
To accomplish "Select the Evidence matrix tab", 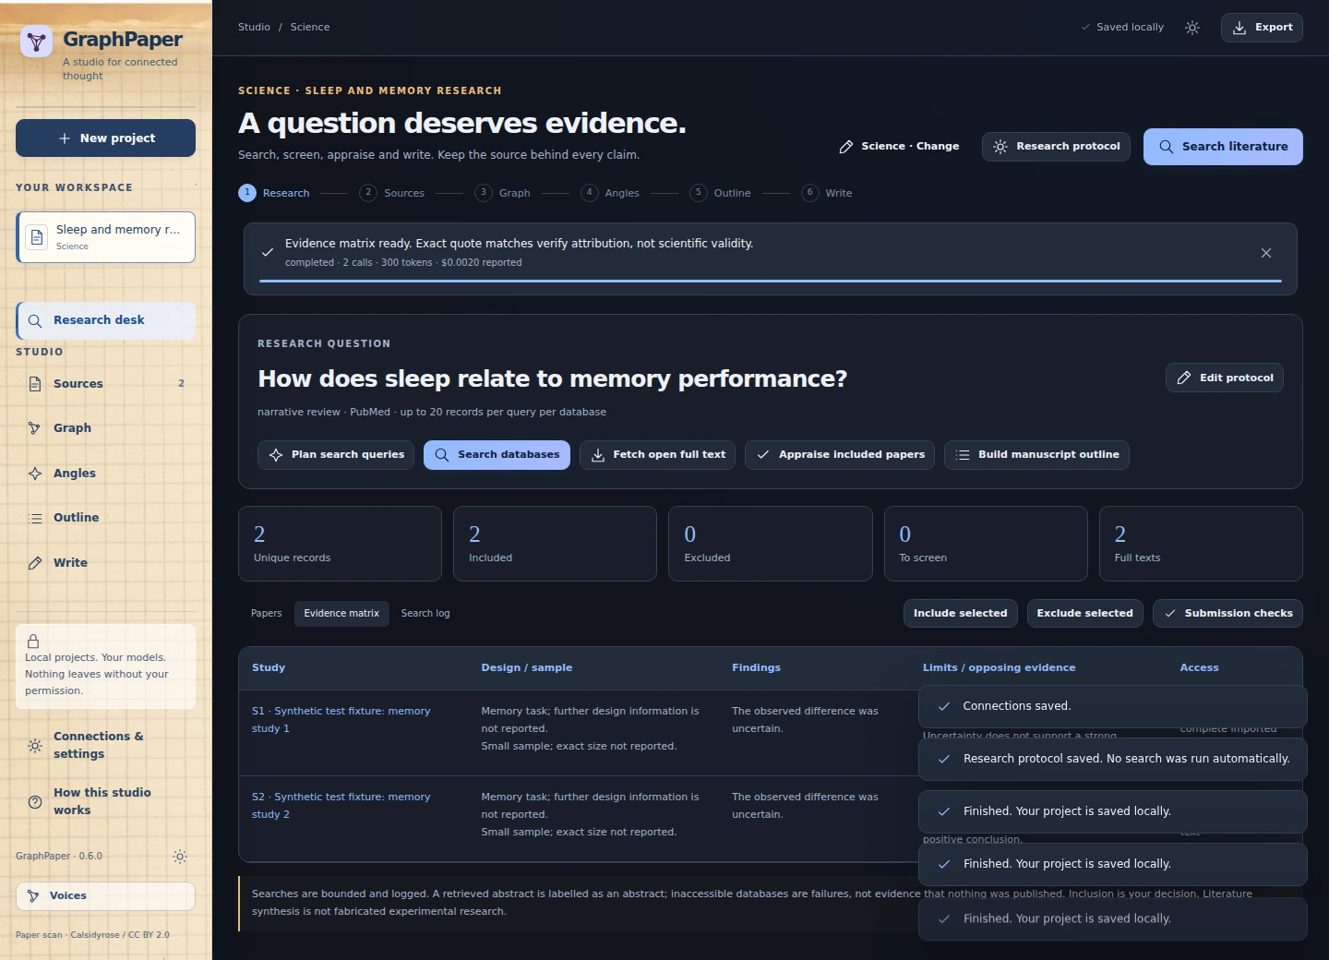I will coord(341,614).
